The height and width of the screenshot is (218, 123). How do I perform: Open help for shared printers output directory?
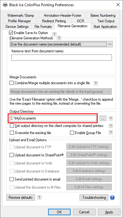point(111,126)
